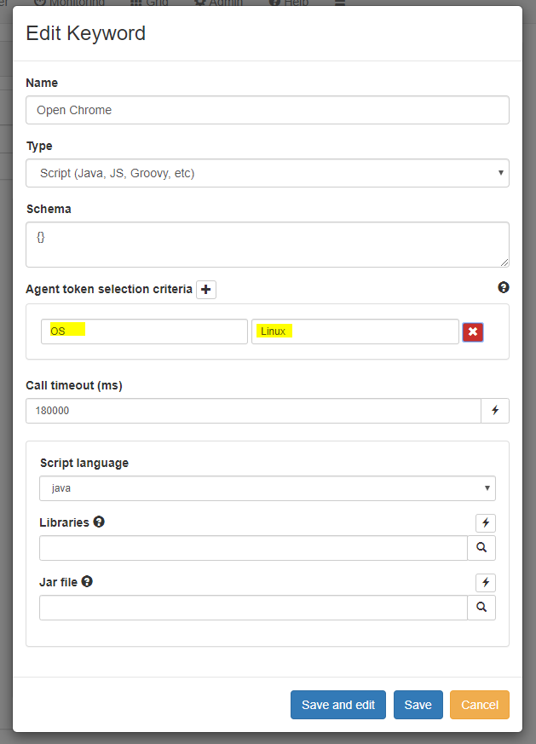Screen dimensions: 536x744
Task: Browse for Libraries with search icon
Action: point(481,548)
